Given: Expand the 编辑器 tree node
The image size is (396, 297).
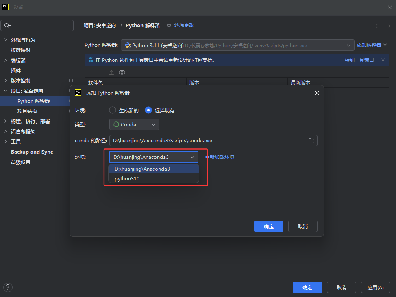Looking at the screenshot, I should 6,60.
